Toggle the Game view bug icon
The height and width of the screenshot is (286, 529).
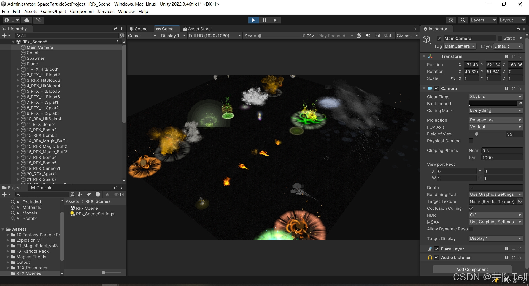(359, 36)
